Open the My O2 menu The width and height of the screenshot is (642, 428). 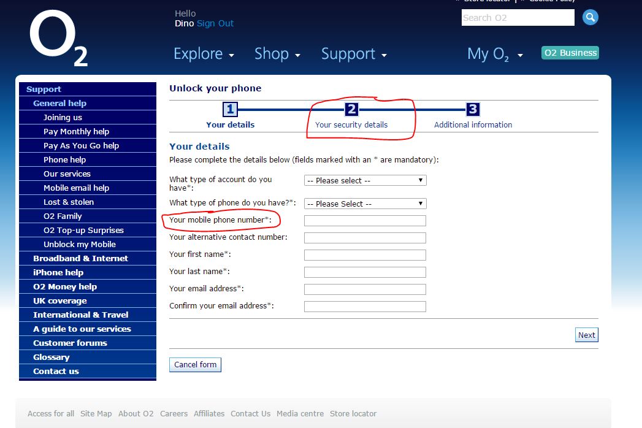pos(495,54)
